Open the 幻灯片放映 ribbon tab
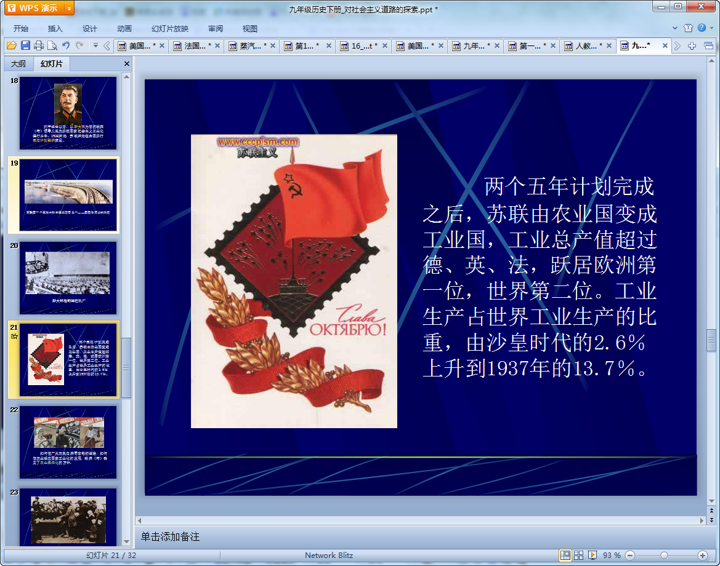The width and height of the screenshot is (720, 566). pos(170,28)
